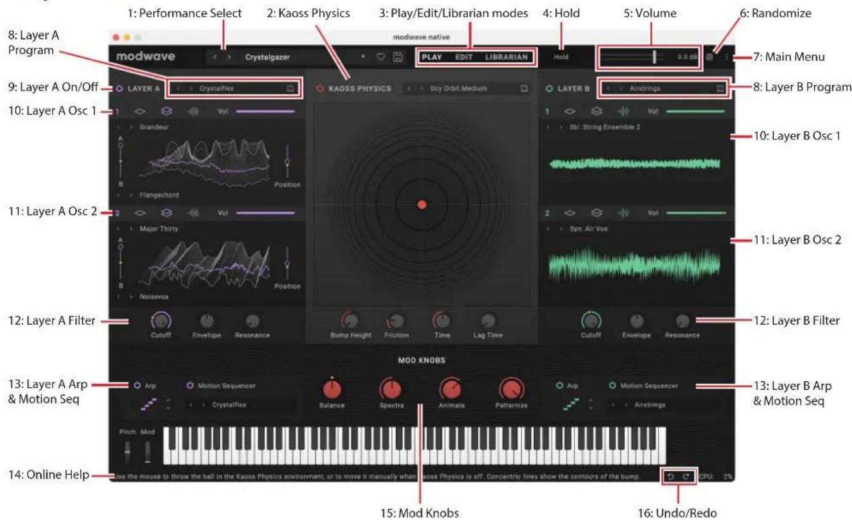Open the main menu three-dot icon
This screenshot has width=852, height=520.
coord(727,57)
